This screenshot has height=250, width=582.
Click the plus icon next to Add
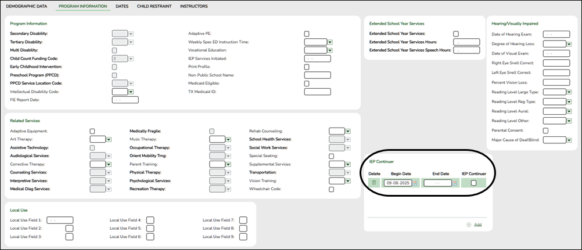[469, 224]
